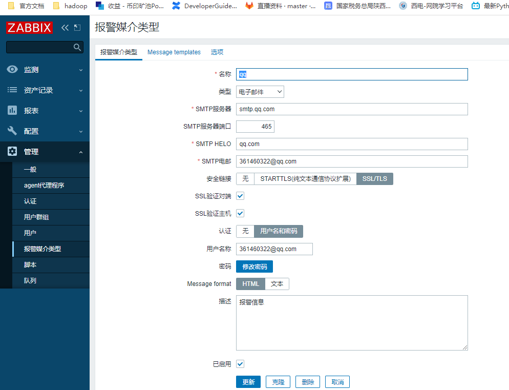Open the GitLab 直播资料 bookmark

[x=281, y=6]
